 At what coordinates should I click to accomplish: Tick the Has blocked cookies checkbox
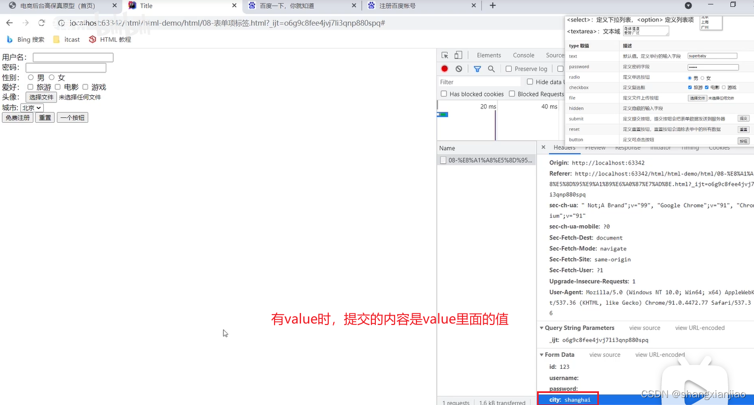click(x=444, y=94)
